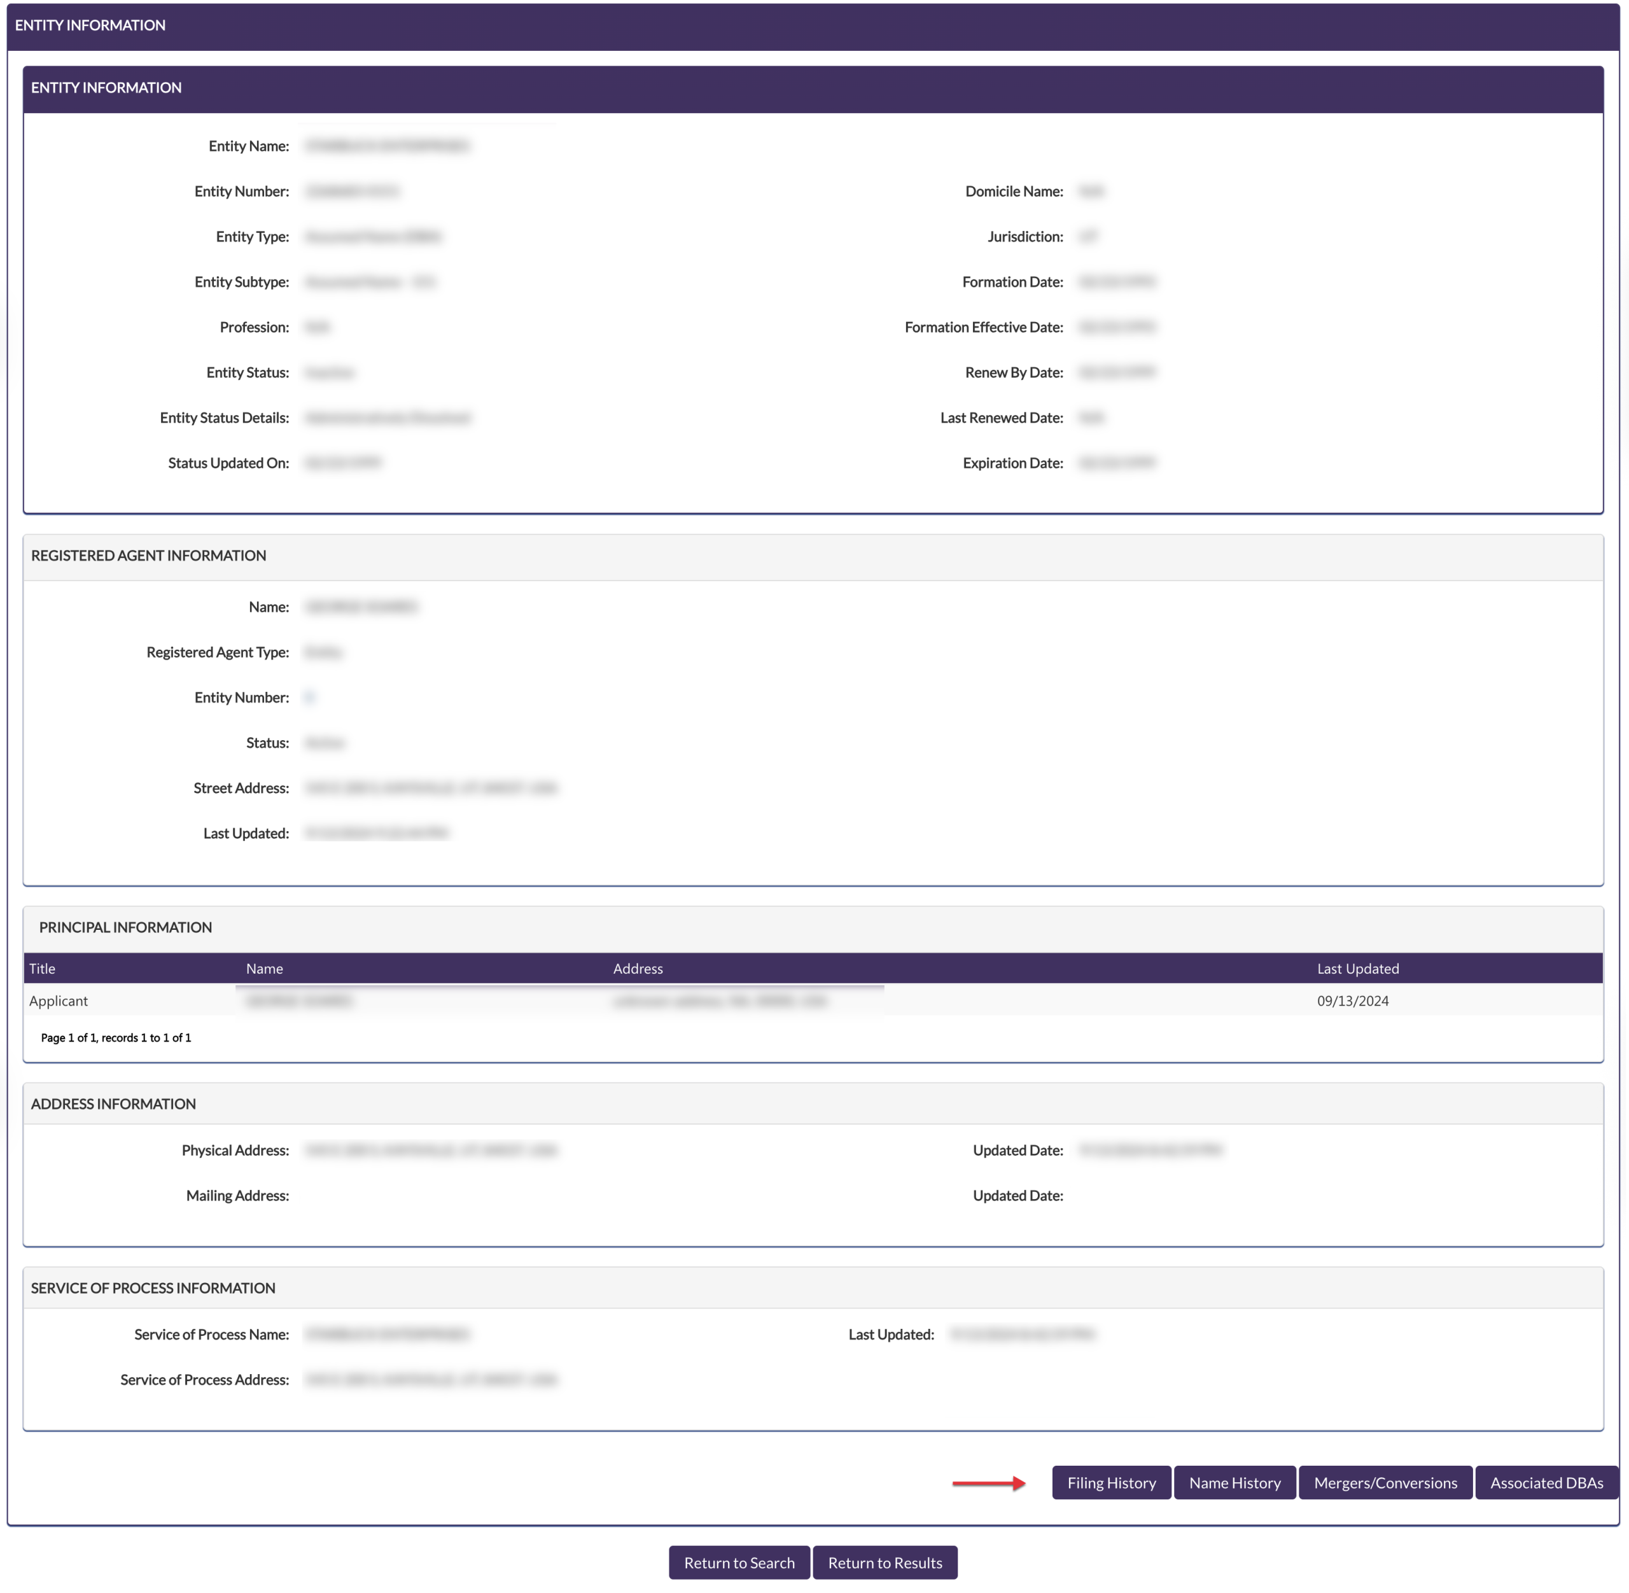Go back via Return to Search
The width and height of the screenshot is (1629, 1593).
coord(739,1562)
